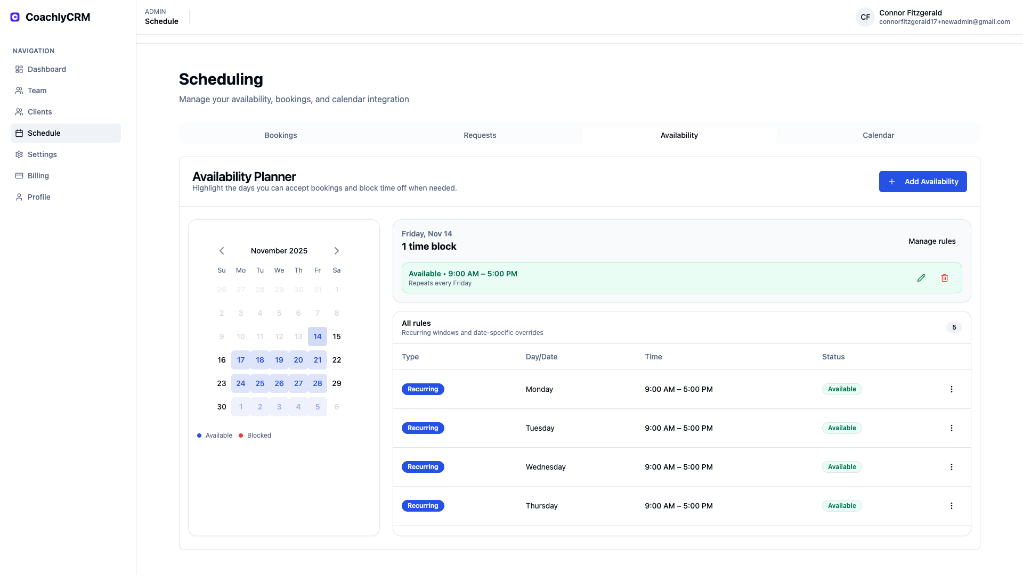Image resolution: width=1023 pixels, height=575 pixels.
Task: Open the Profile section
Action: [x=38, y=197]
